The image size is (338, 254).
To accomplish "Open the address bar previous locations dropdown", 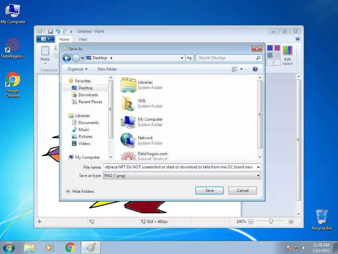I will (182, 58).
